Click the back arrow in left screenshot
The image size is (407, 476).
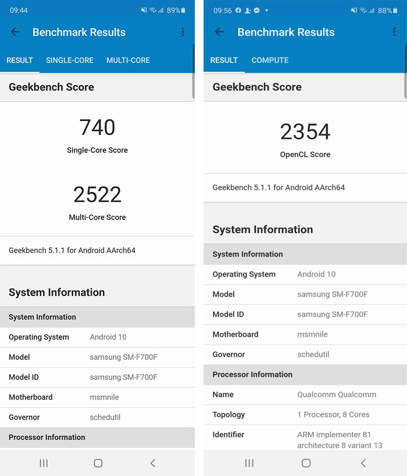coord(15,32)
